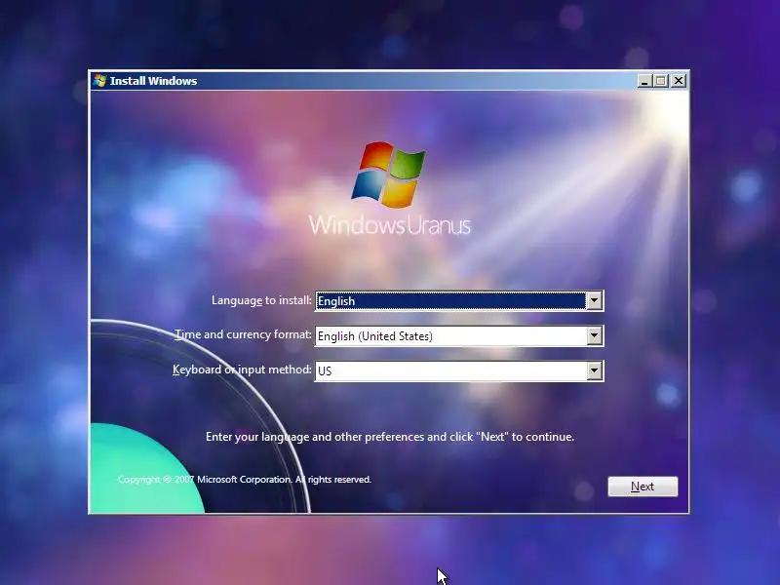
Task: Minimize the Install Windows window
Action: [644, 81]
